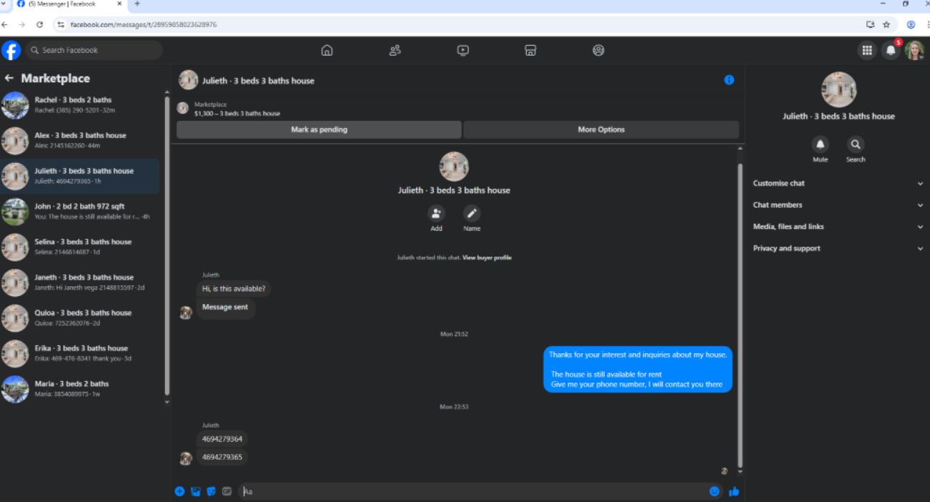Click the Mon 22:53 timestamp
Image resolution: width=930 pixels, height=502 pixels.
(454, 407)
